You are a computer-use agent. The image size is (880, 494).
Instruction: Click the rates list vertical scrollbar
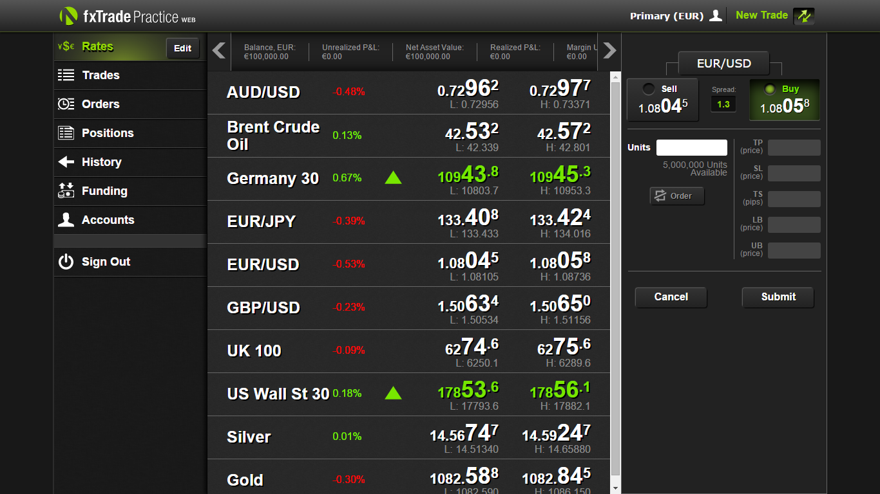pyautogui.click(x=615, y=282)
